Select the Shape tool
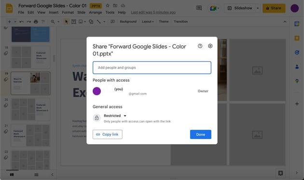 point(91,22)
